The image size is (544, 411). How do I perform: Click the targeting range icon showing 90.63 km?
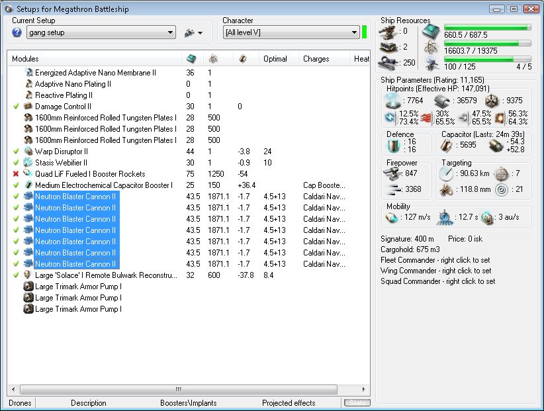coord(446,174)
